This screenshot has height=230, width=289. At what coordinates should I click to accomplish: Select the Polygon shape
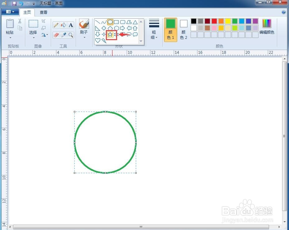pos(129,22)
